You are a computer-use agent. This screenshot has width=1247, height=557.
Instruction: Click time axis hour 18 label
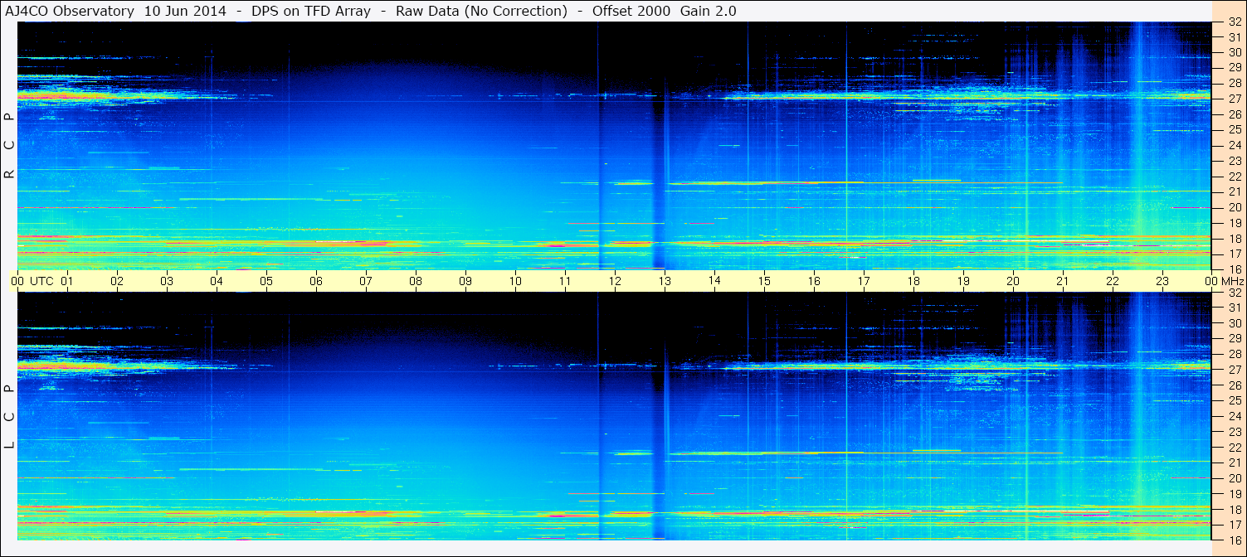(x=913, y=281)
